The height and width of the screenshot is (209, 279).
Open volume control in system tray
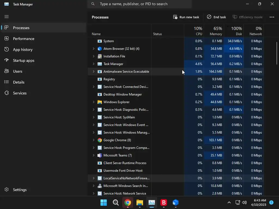pos(244,202)
